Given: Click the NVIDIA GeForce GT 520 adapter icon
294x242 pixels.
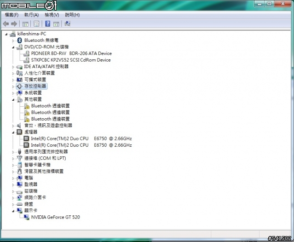Looking at the screenshot, I should pos(27,217).
